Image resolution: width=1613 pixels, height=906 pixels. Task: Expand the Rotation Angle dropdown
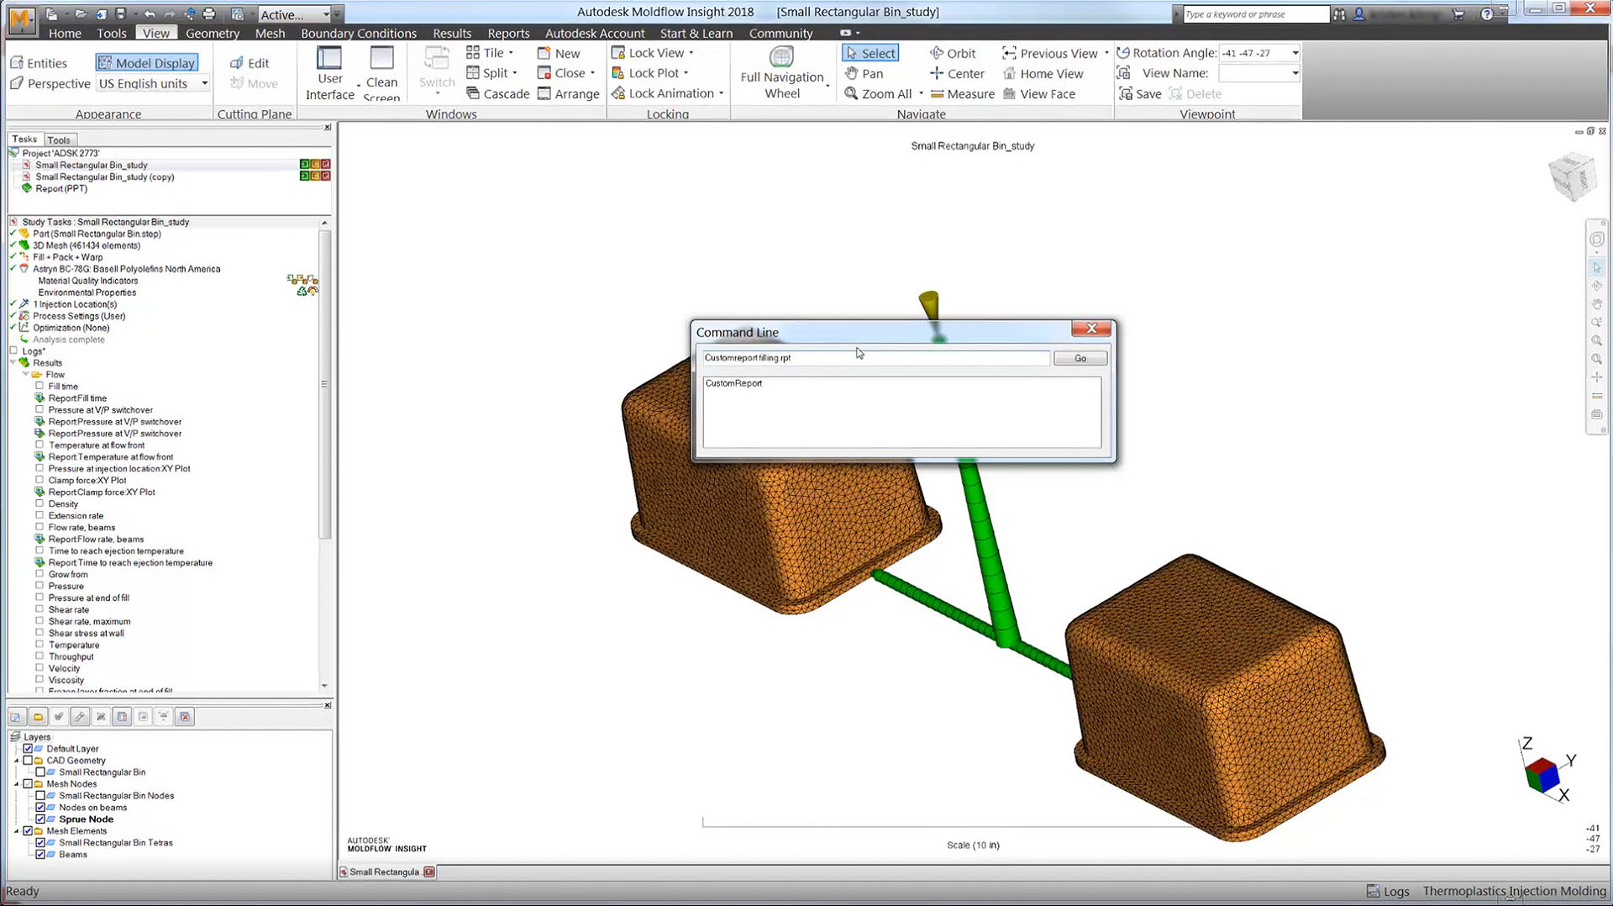click(1295, 53)
